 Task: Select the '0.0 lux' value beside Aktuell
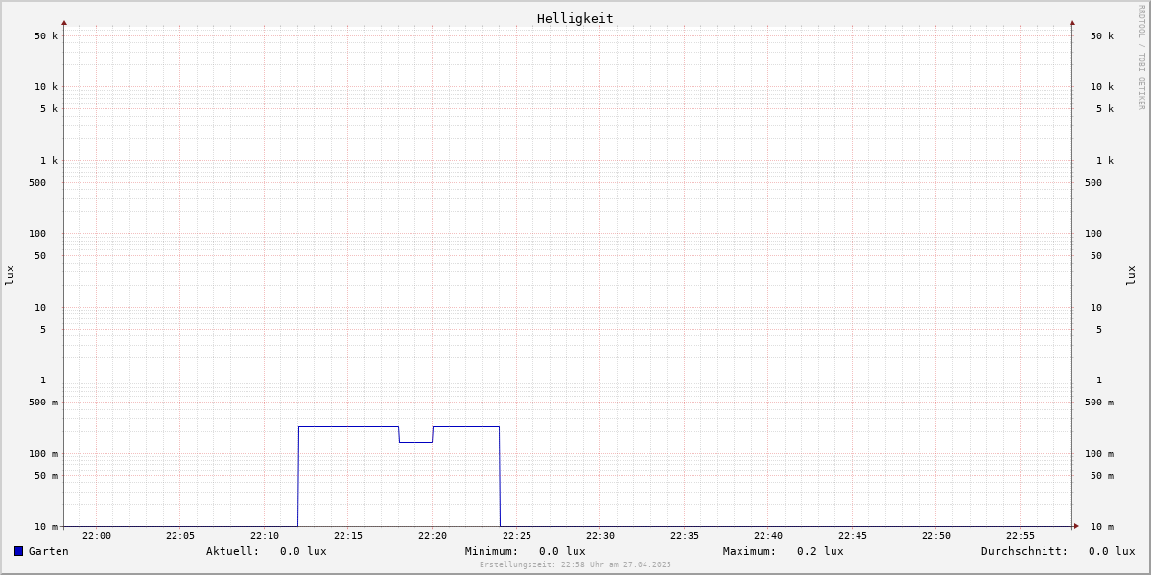click(x=303, y=551)
